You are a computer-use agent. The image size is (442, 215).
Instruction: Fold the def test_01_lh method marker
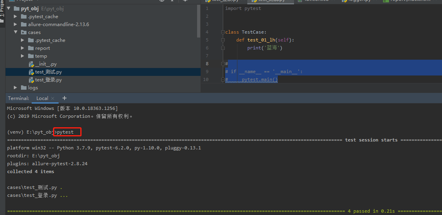(x=223, y=40)
